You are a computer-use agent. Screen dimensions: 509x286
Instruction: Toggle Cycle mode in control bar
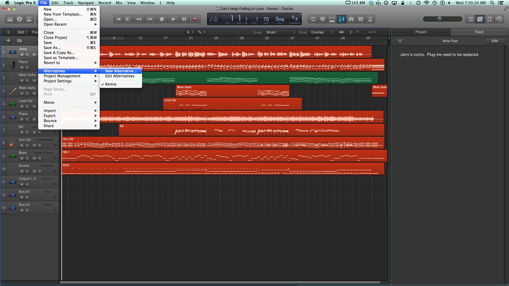click(313, 19)
